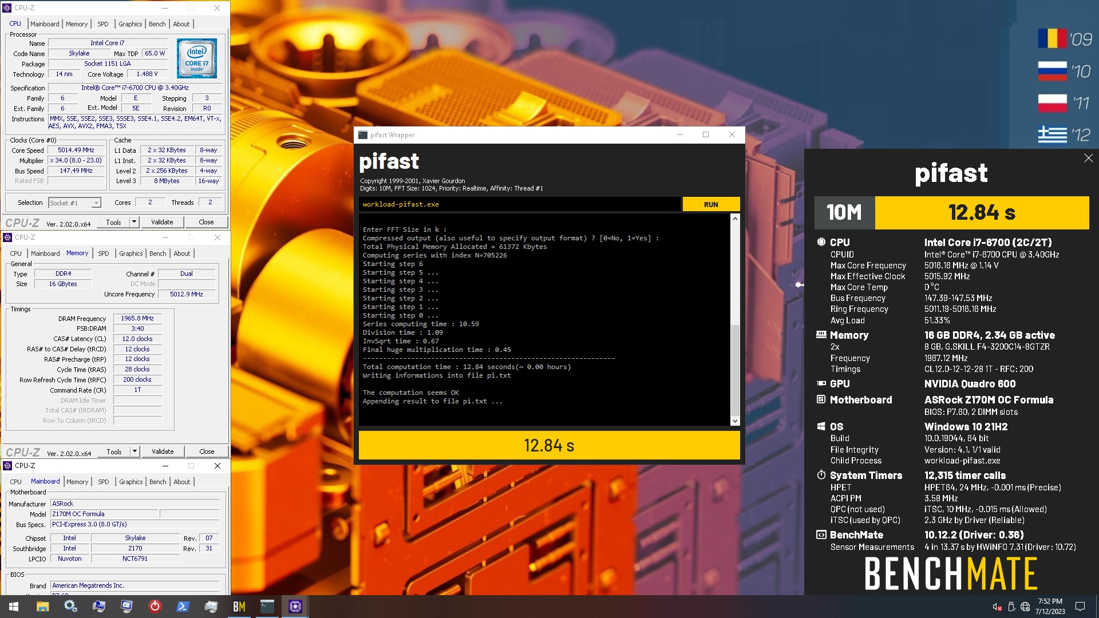Click the workload-pifast.exe input field
The width and height of the screenshot is (1099, 618).
(520, 204)
